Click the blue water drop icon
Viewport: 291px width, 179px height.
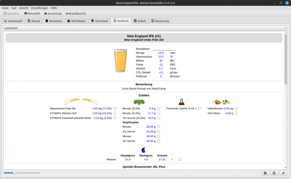tap(144, 150)
